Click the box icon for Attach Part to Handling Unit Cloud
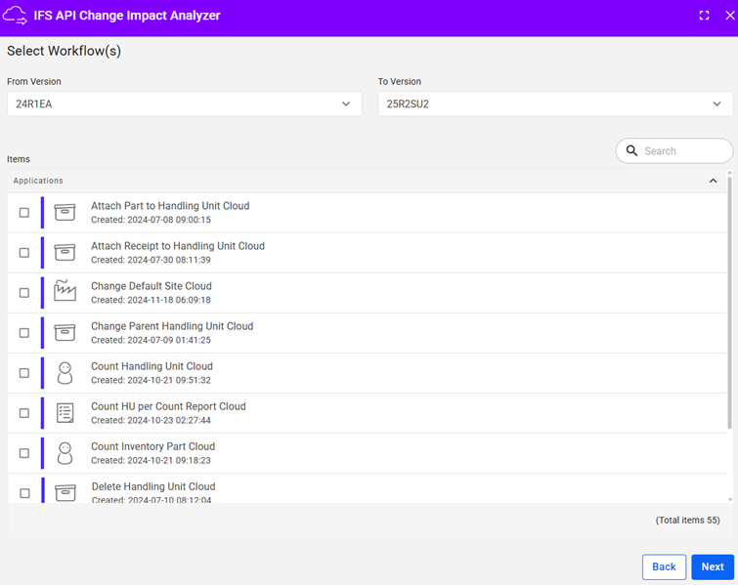738x585 pixels. pos(65,212)
